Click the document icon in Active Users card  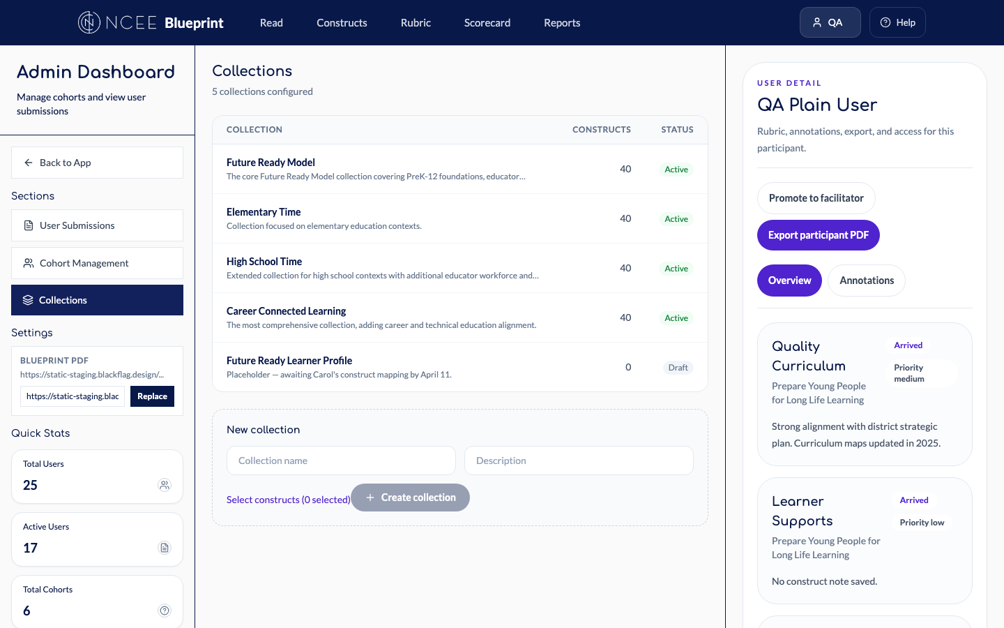pos(165,548)
